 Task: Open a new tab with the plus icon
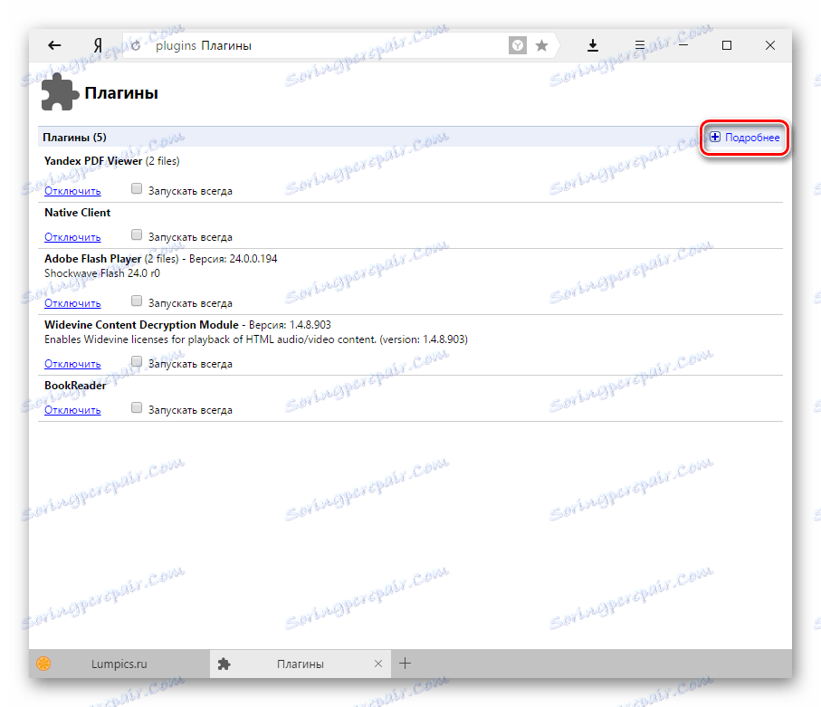pos(405,664)
